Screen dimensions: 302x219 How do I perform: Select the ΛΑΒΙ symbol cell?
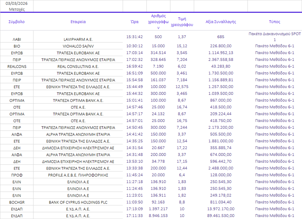17,39
